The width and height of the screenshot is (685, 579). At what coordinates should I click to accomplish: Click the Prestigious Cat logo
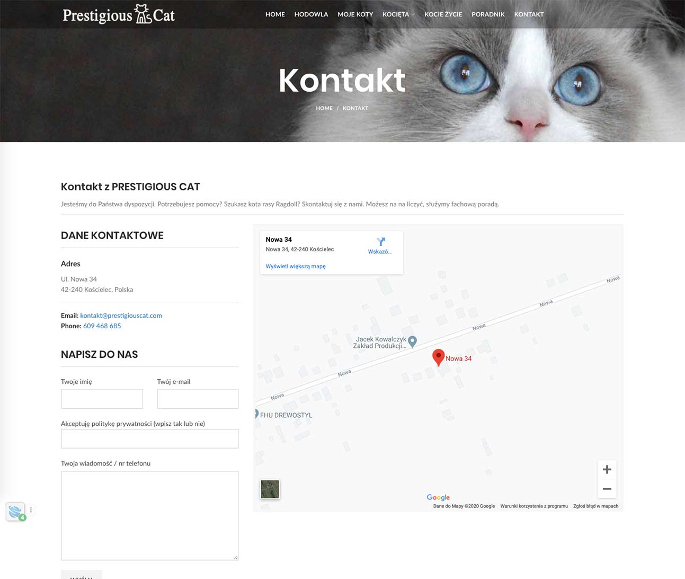point(119,14)
